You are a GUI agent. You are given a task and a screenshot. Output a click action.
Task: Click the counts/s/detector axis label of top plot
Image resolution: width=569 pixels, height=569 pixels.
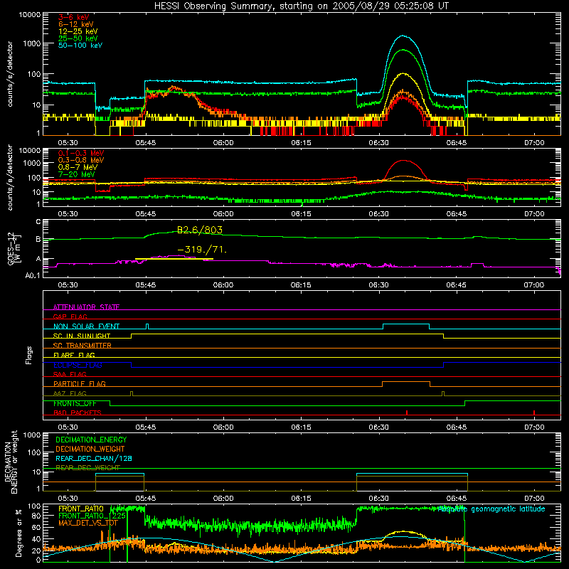(9, 74)
